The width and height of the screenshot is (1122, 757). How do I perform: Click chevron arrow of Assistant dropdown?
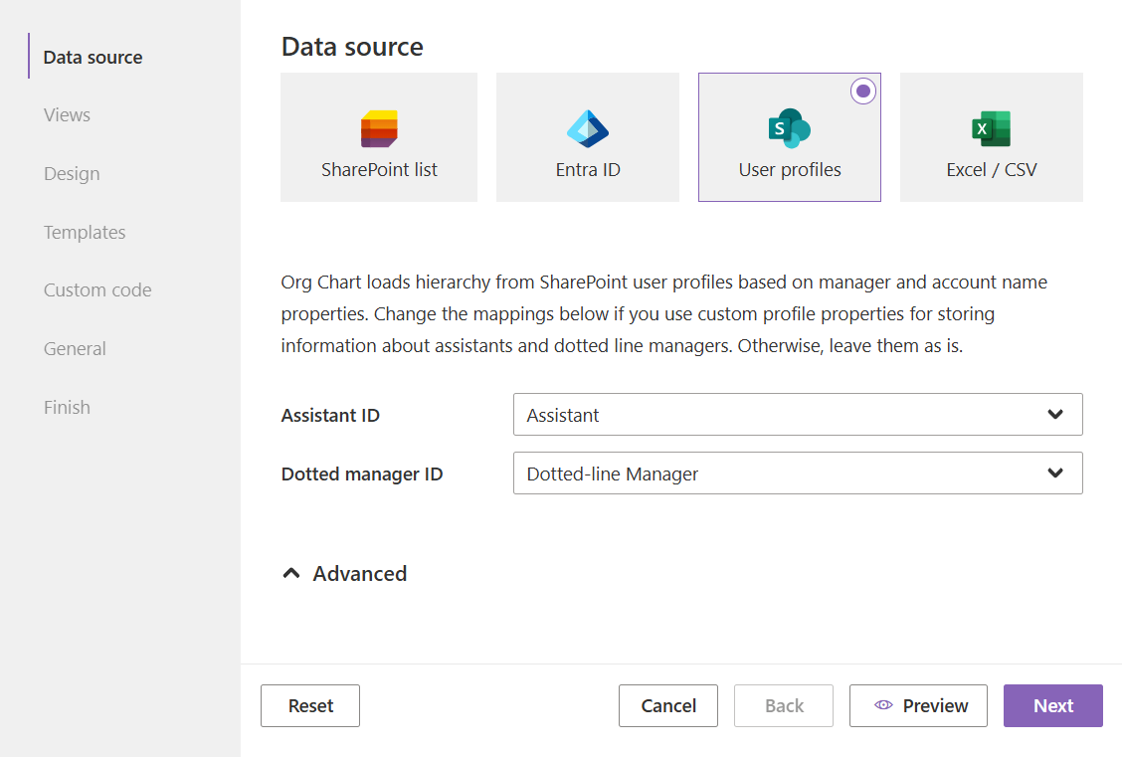(x=1054, y=414)
